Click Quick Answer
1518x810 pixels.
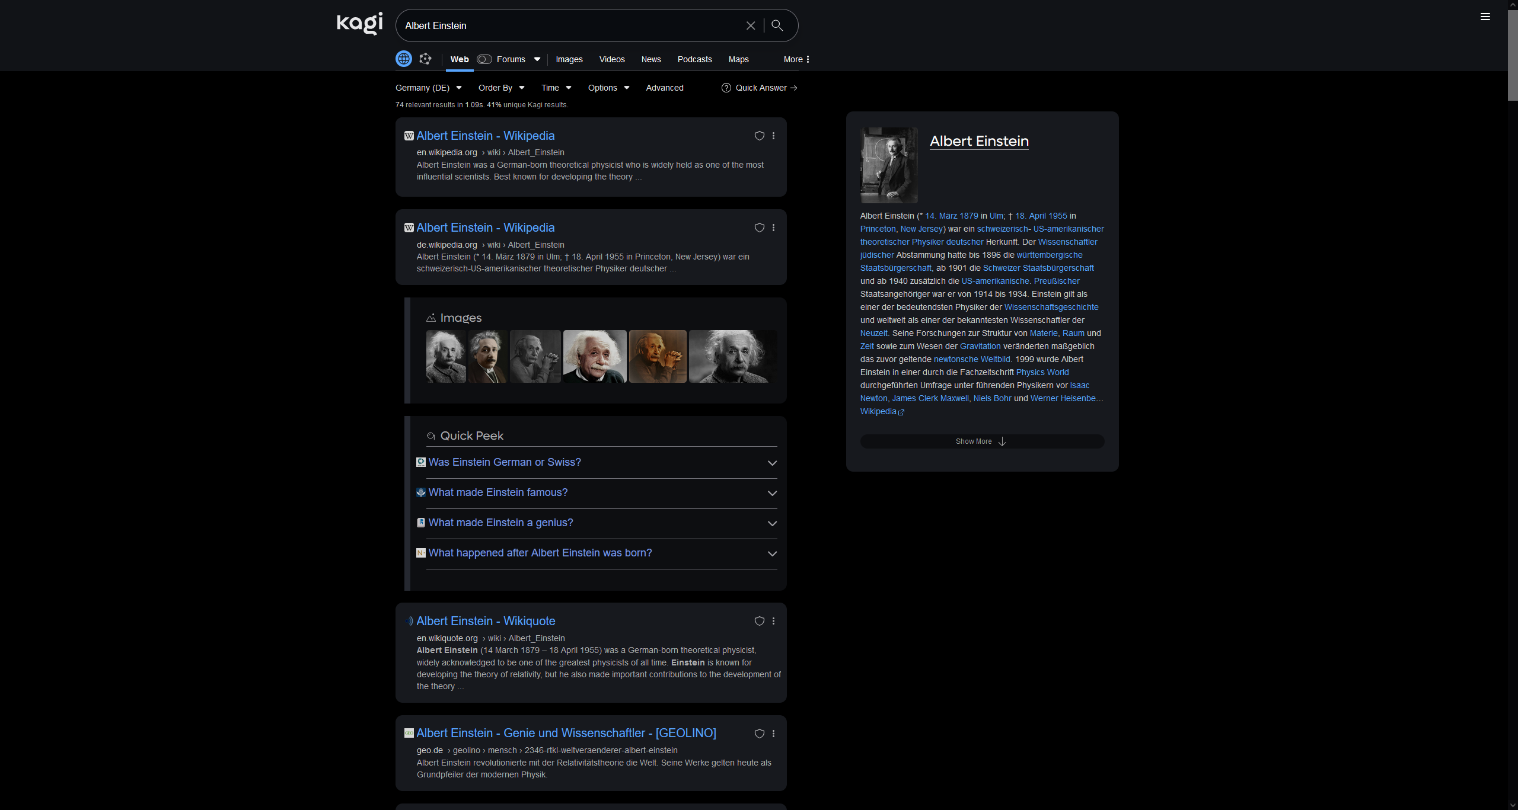pos(766,88)
